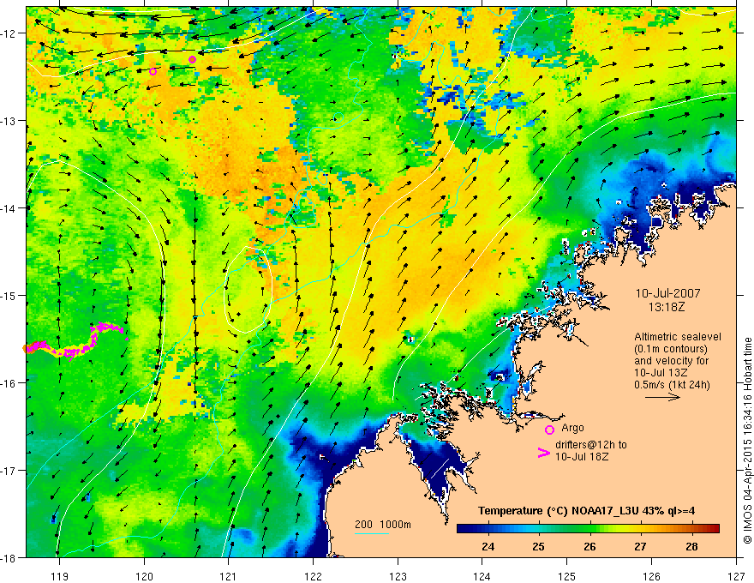This screenshot has width=754, height=583.
Task: Click the magenta drifter arrowhead legend symbol
Action: pyautogui.click(x=543, y=453)
